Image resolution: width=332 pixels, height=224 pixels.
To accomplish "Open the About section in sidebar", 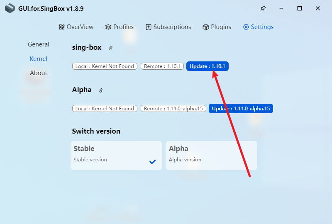I will pos(38,73).
